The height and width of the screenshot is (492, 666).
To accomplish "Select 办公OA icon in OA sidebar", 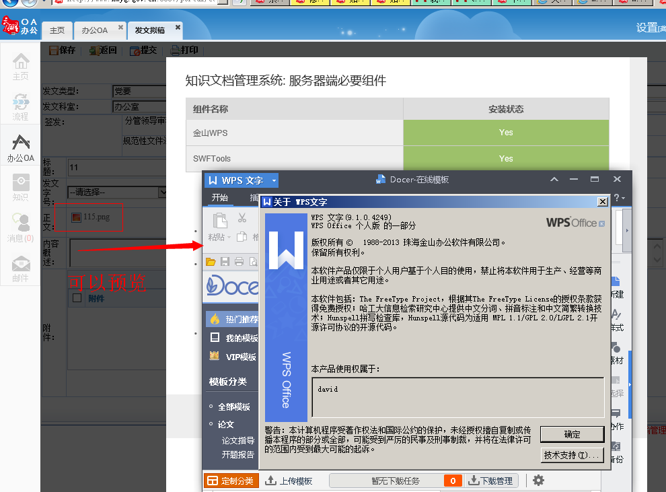I will click(x=20, y=142).
